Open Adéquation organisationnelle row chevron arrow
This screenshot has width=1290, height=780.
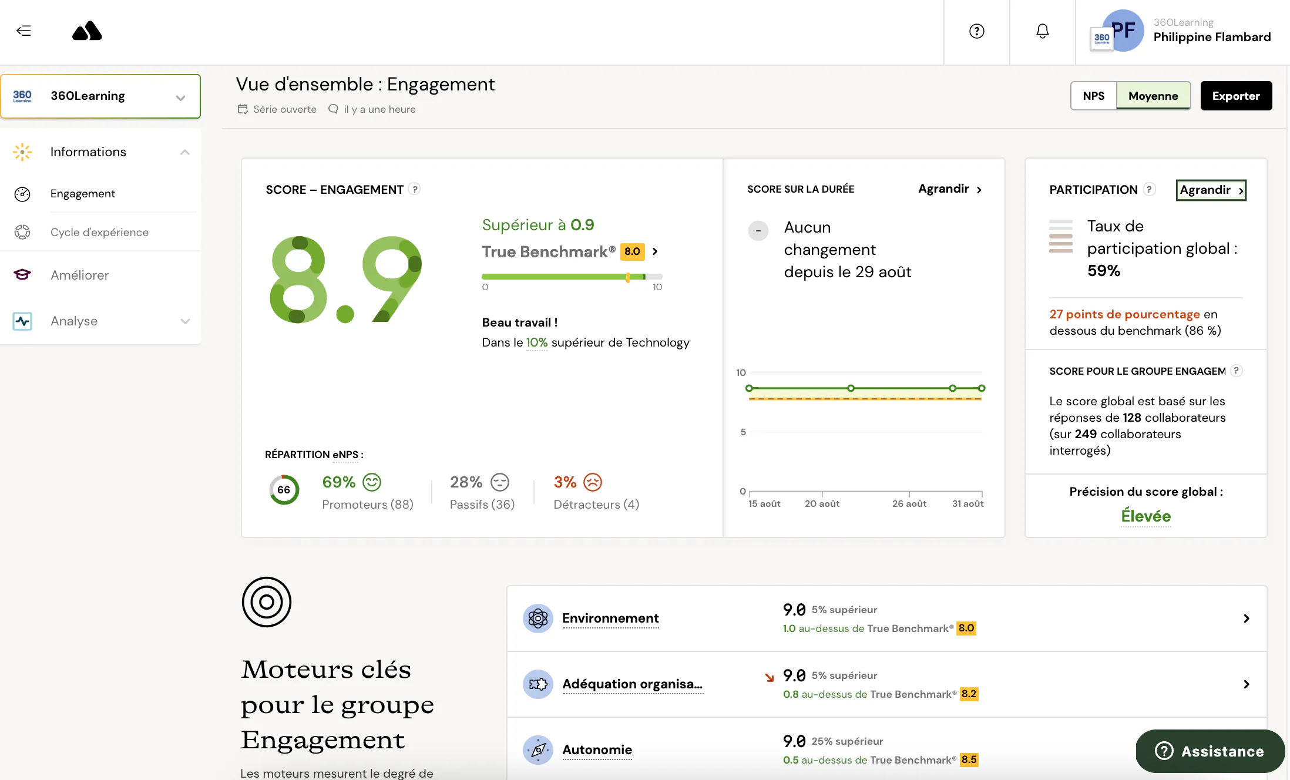pyautogui.click(x=1246, y=684)
